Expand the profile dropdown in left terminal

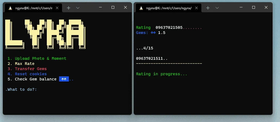coord(78,8)
